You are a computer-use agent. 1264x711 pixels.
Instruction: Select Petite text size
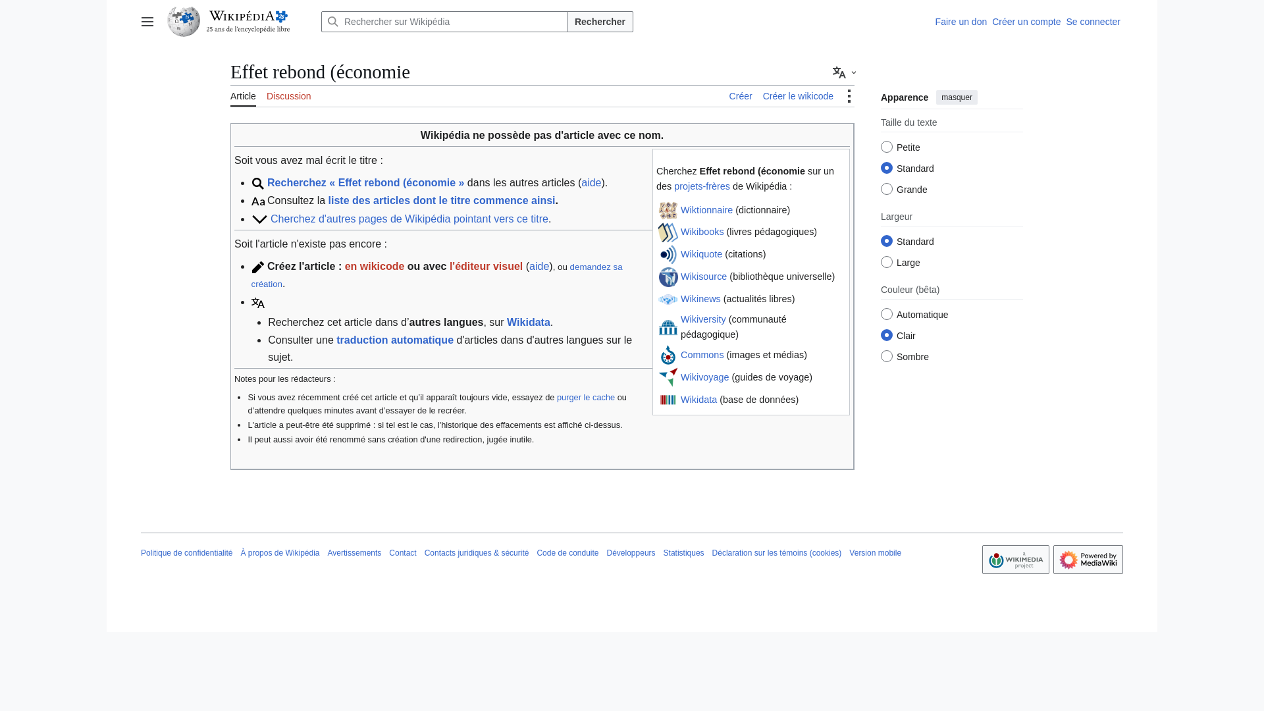pos(887,147)
